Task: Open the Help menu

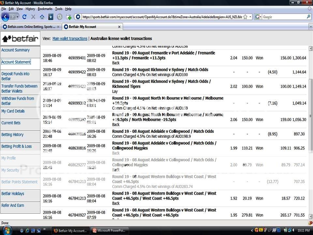Action: [68, 9]
